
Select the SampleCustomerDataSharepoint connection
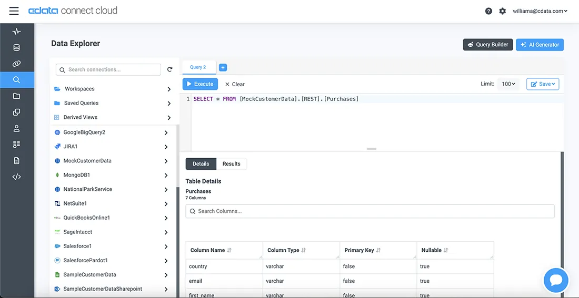coord(103,289)
